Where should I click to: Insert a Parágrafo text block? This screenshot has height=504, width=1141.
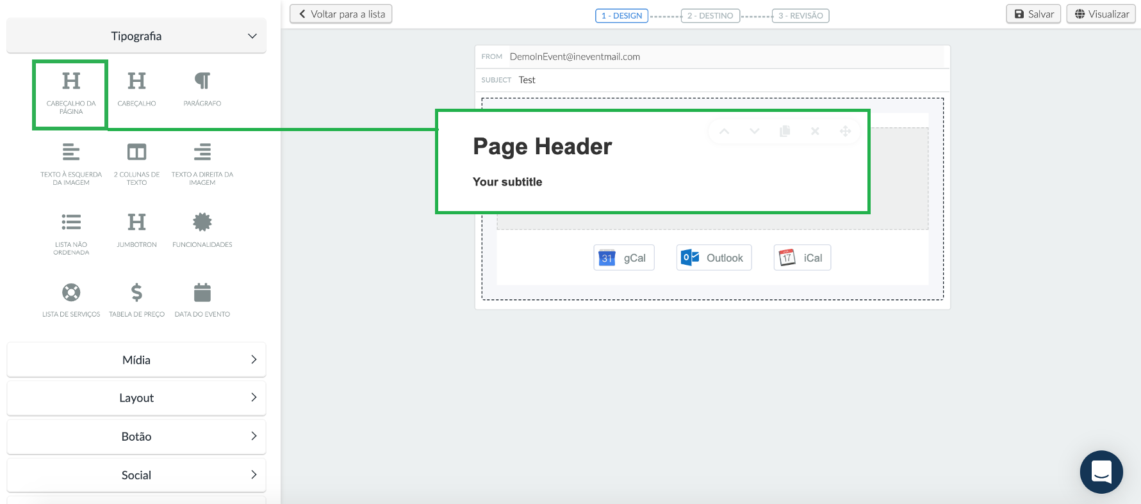202,89
